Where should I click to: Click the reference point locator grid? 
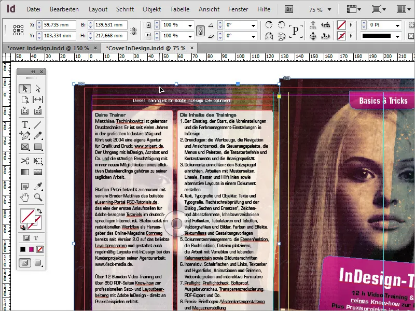point(19,30)
